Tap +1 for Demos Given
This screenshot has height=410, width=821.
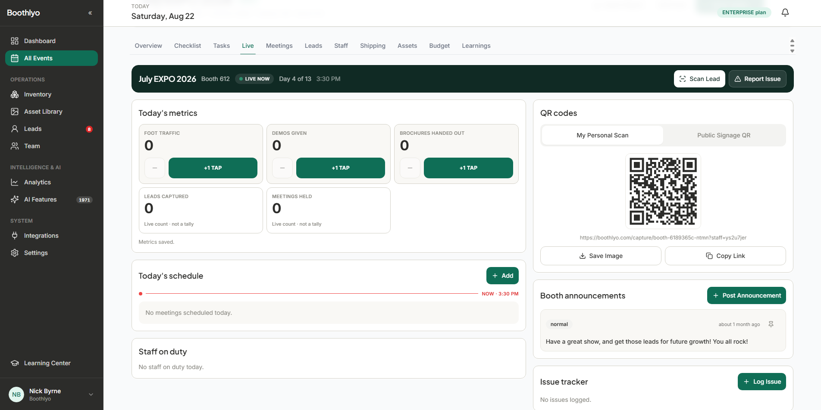tap(341, 168)
